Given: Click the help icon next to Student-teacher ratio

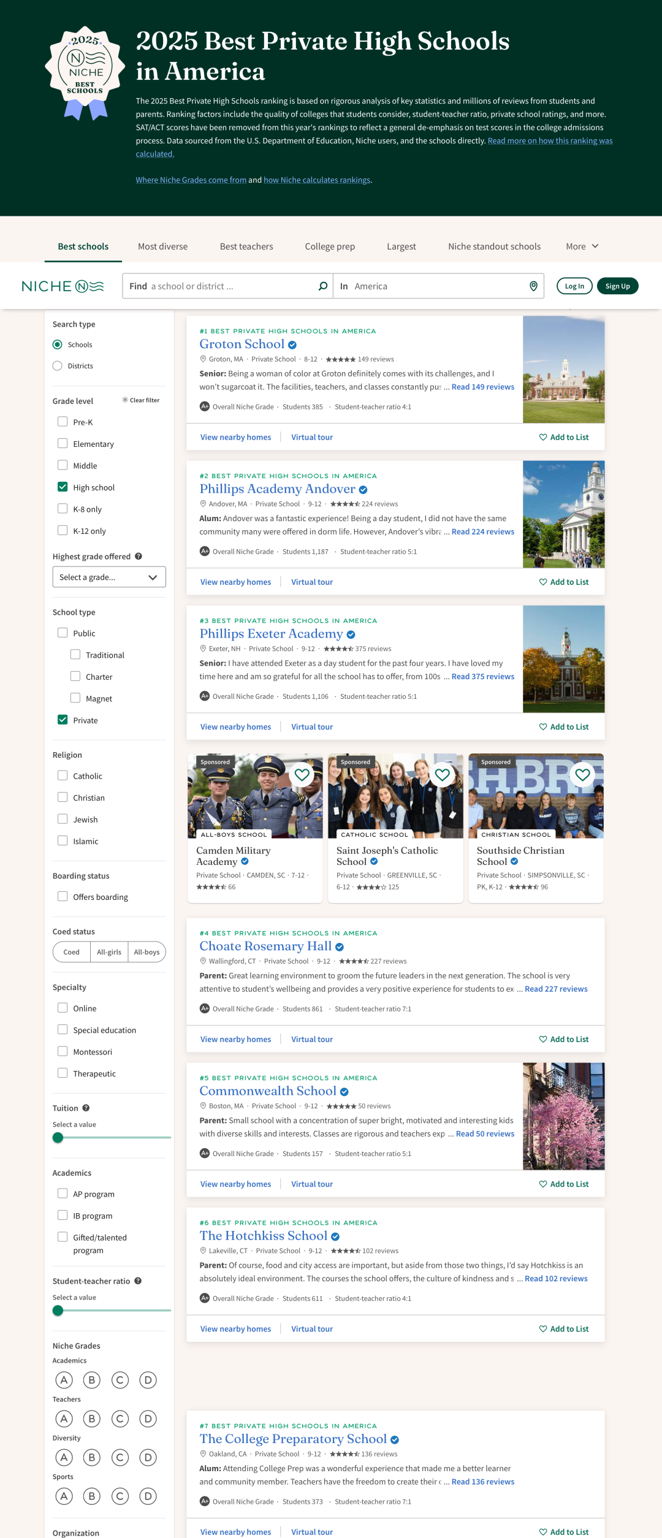Looking at the screenshot, I should click(138, 1281).
